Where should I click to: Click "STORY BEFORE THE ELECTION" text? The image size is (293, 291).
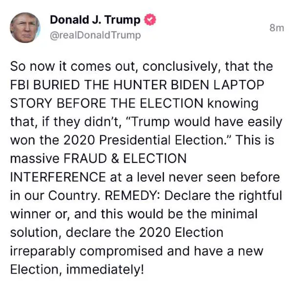click(106, 103)
